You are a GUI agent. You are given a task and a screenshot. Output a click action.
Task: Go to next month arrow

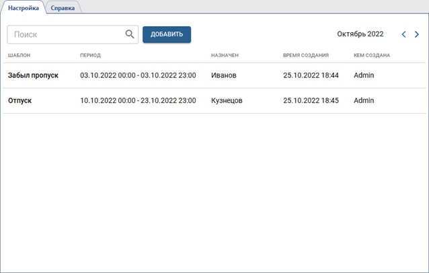[x=417, y=34]
